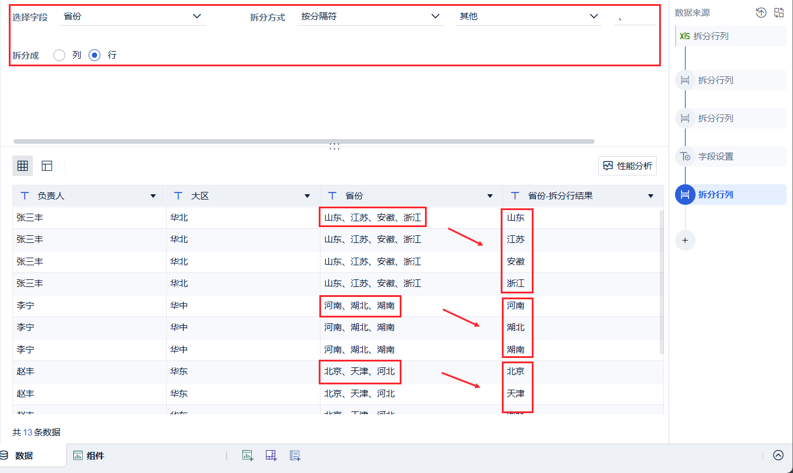The width and height of the screenshot is (793, 473).
Task: Click the 数据来源 panel heading
Action: pyautogui.click(x=692, y=12)
